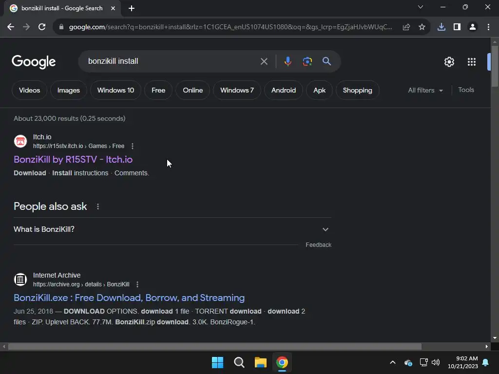Click the network display tray icon
This screenshot has width=499, height=374.
(423, 362)
